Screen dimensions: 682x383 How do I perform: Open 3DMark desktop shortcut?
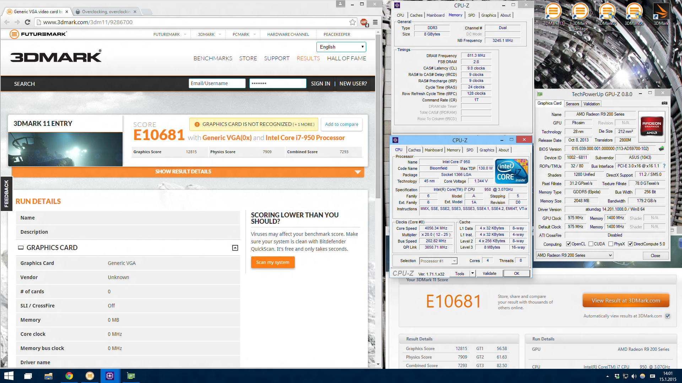tap(661, 14)
